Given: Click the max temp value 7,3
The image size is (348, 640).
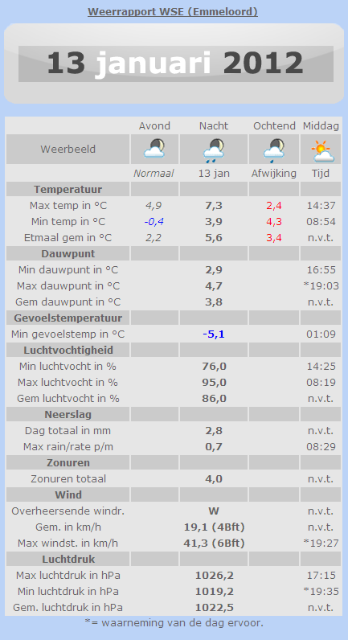Looking at the screenshot, I should tap(214, 205).
